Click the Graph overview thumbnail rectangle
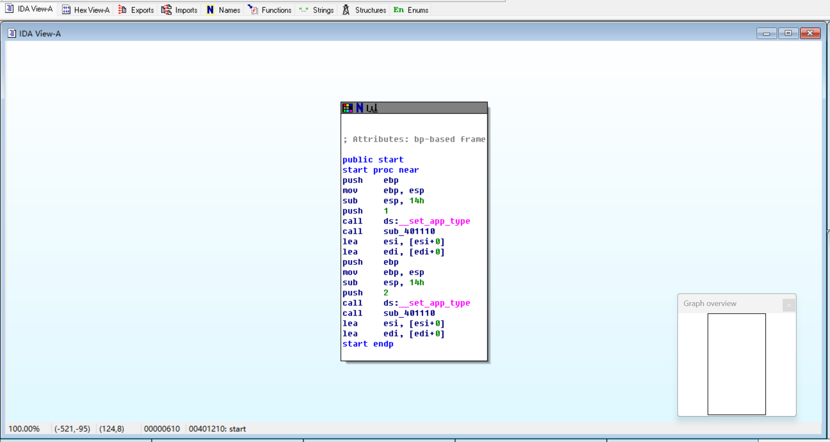Image resolution: width=830 pixels, height=442 pixels. pos(737,364)
